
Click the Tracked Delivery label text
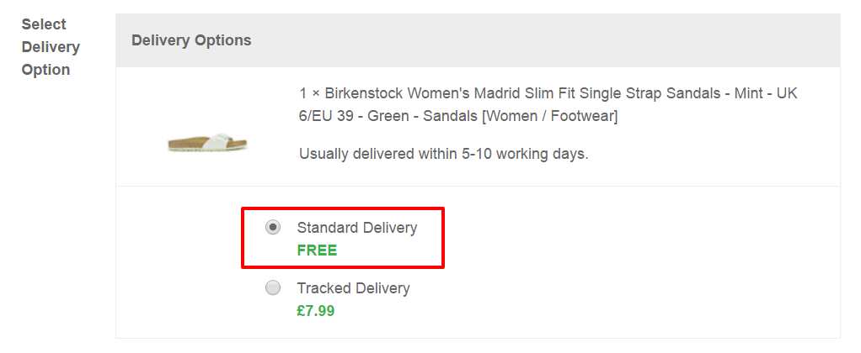(x=354, y=288)
